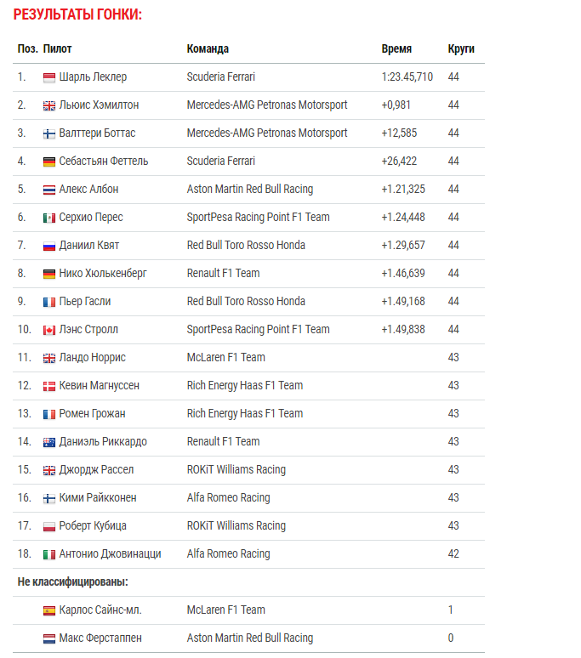Click the Finnish flag beside Валттери Боттас
581x658 pixels.
(49, 133)
